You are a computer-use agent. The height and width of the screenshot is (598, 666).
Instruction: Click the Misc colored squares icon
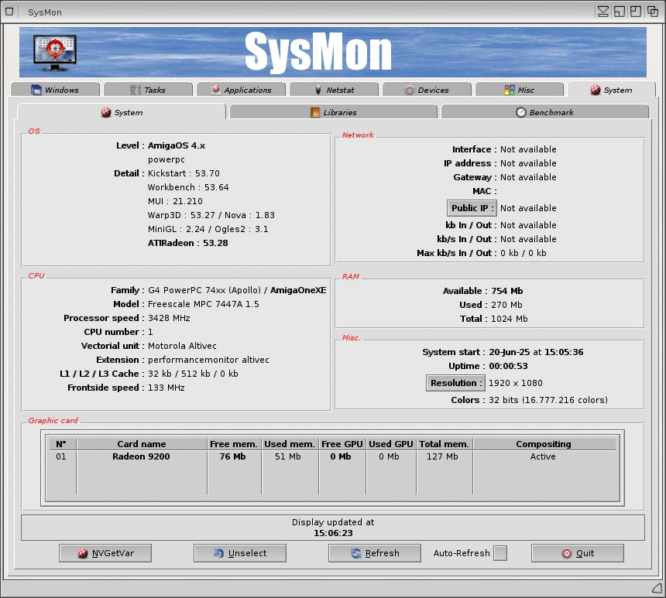[x=510, y=90]
